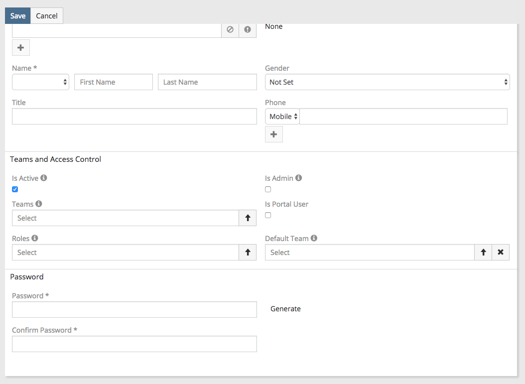
Task: Add another phone number with plus button
Action: (x=274, y=134)
